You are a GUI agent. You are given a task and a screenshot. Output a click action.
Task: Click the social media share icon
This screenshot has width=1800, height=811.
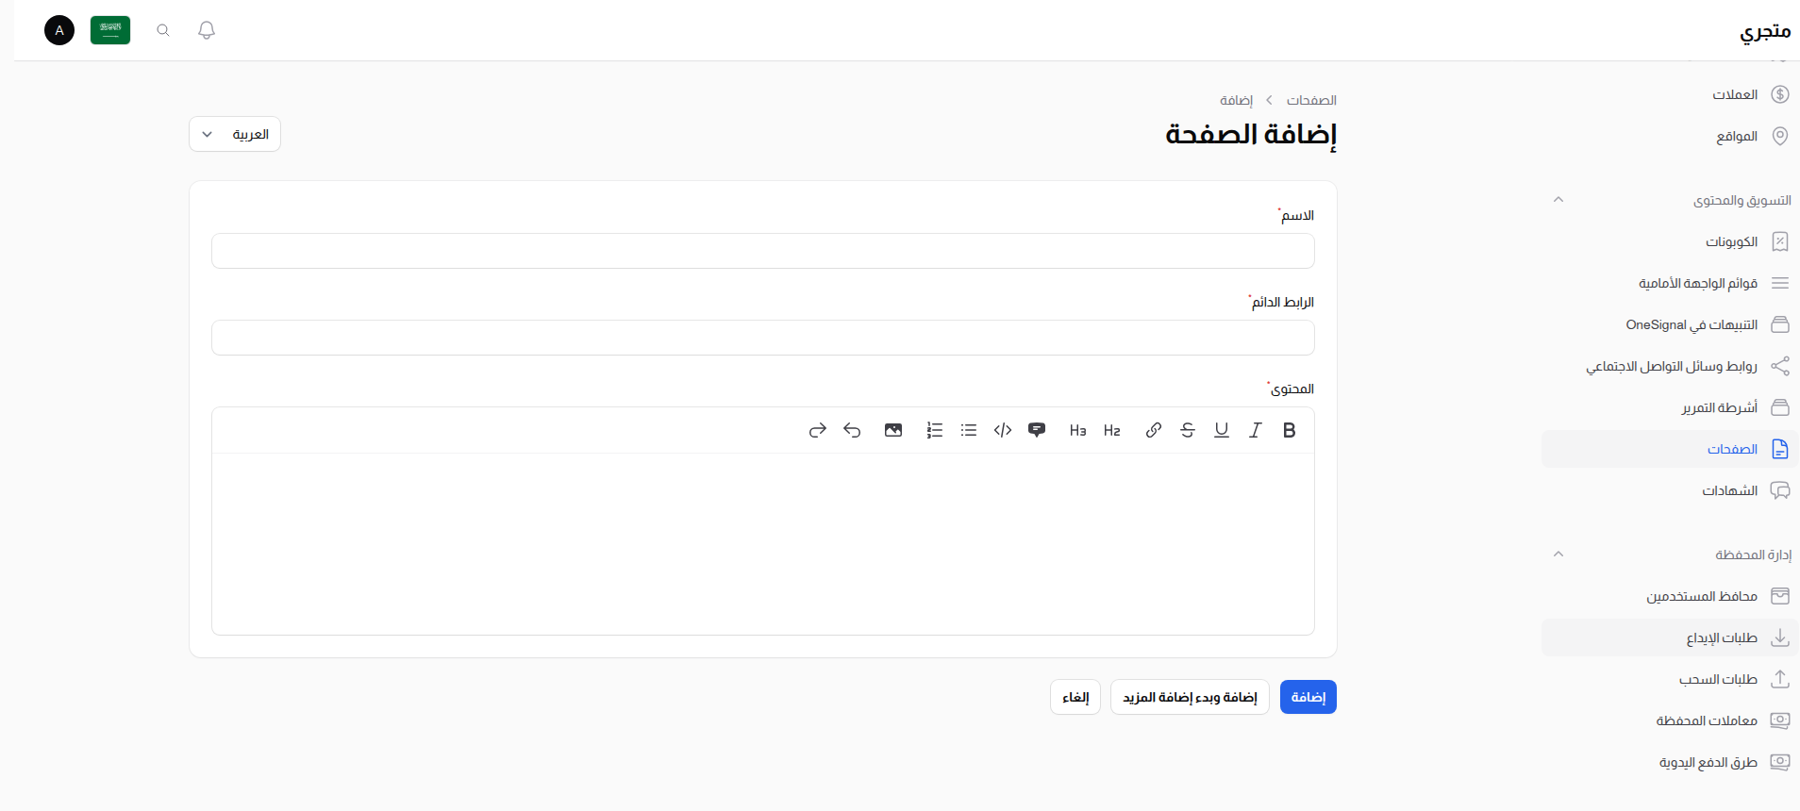point(1780,366)
